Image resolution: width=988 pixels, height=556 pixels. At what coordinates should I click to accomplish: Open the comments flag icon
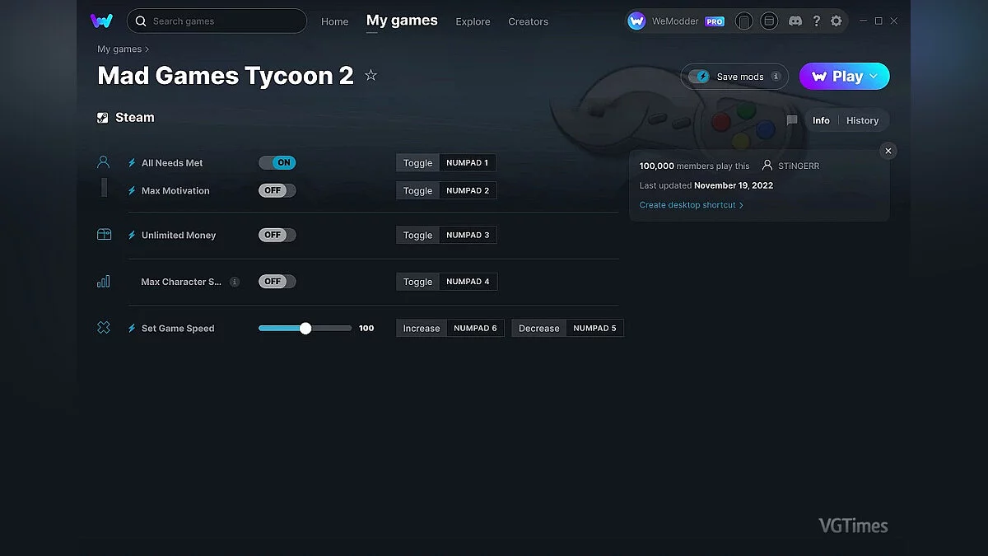point(792,120)
